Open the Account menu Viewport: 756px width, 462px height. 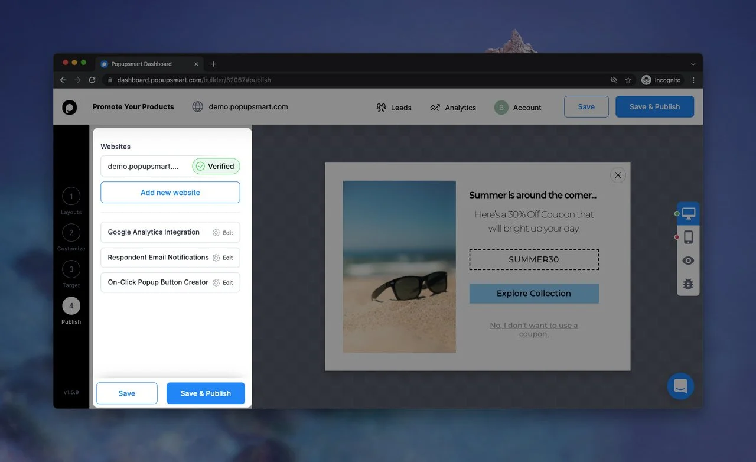518,108
